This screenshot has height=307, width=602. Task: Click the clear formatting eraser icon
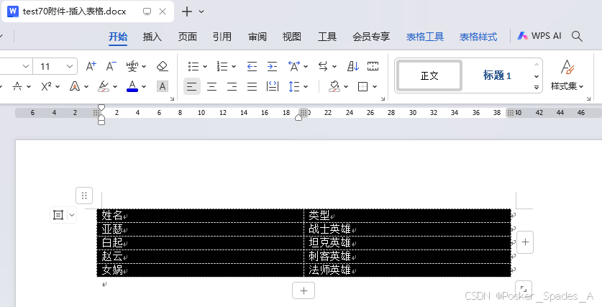pyautogui.click(x=163, y=66)
